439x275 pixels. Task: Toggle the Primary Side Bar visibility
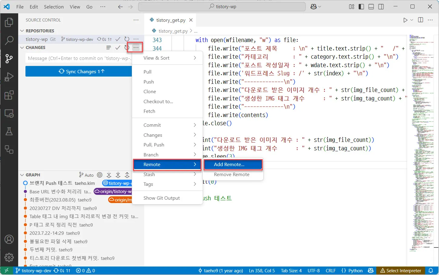(x=361, y=6)
